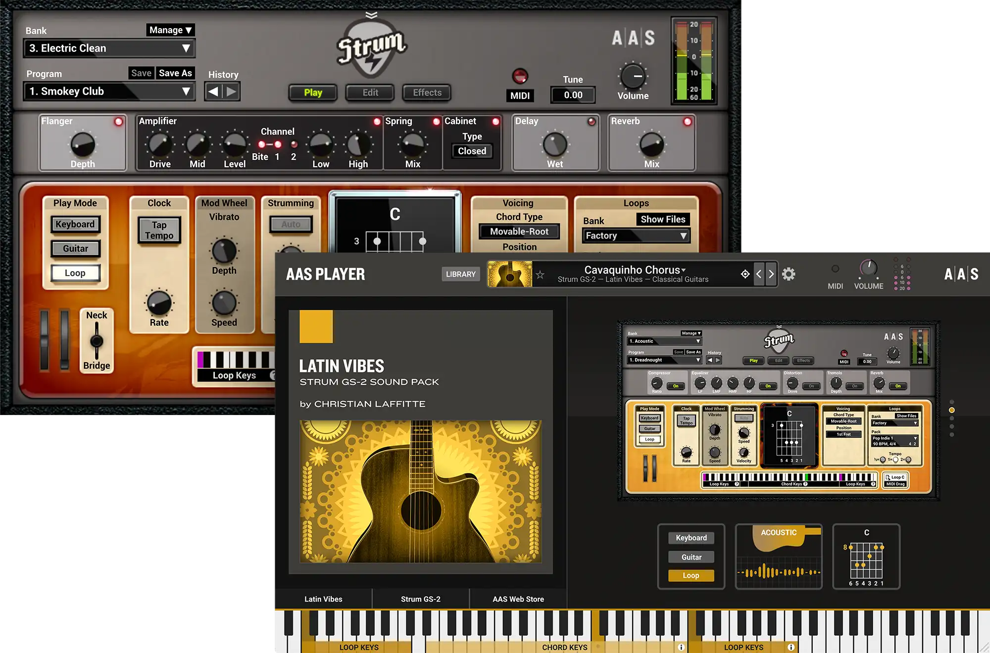Toggle the Reverb effect power LED

688,122
